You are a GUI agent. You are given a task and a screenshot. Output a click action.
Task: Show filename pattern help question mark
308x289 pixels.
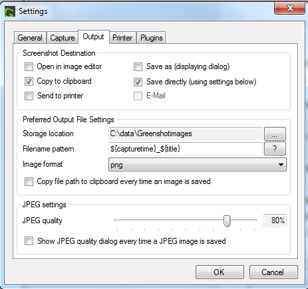pos(275,149)
